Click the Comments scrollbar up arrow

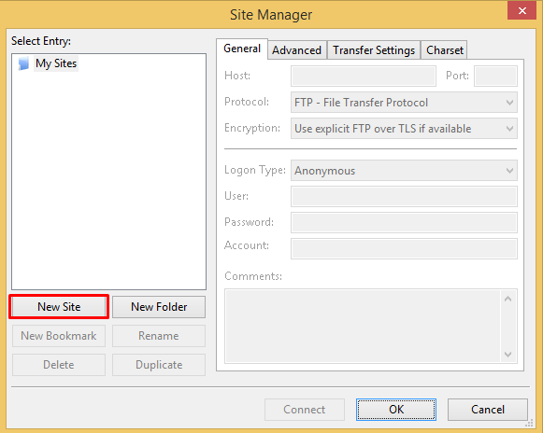[x=508, y=299]
